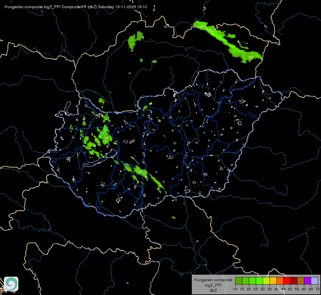Click the radar image title text
Viewport: 321px width, 295px height.
click(x=76, y=7)
